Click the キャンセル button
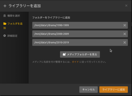 click(x=89, y=89)
